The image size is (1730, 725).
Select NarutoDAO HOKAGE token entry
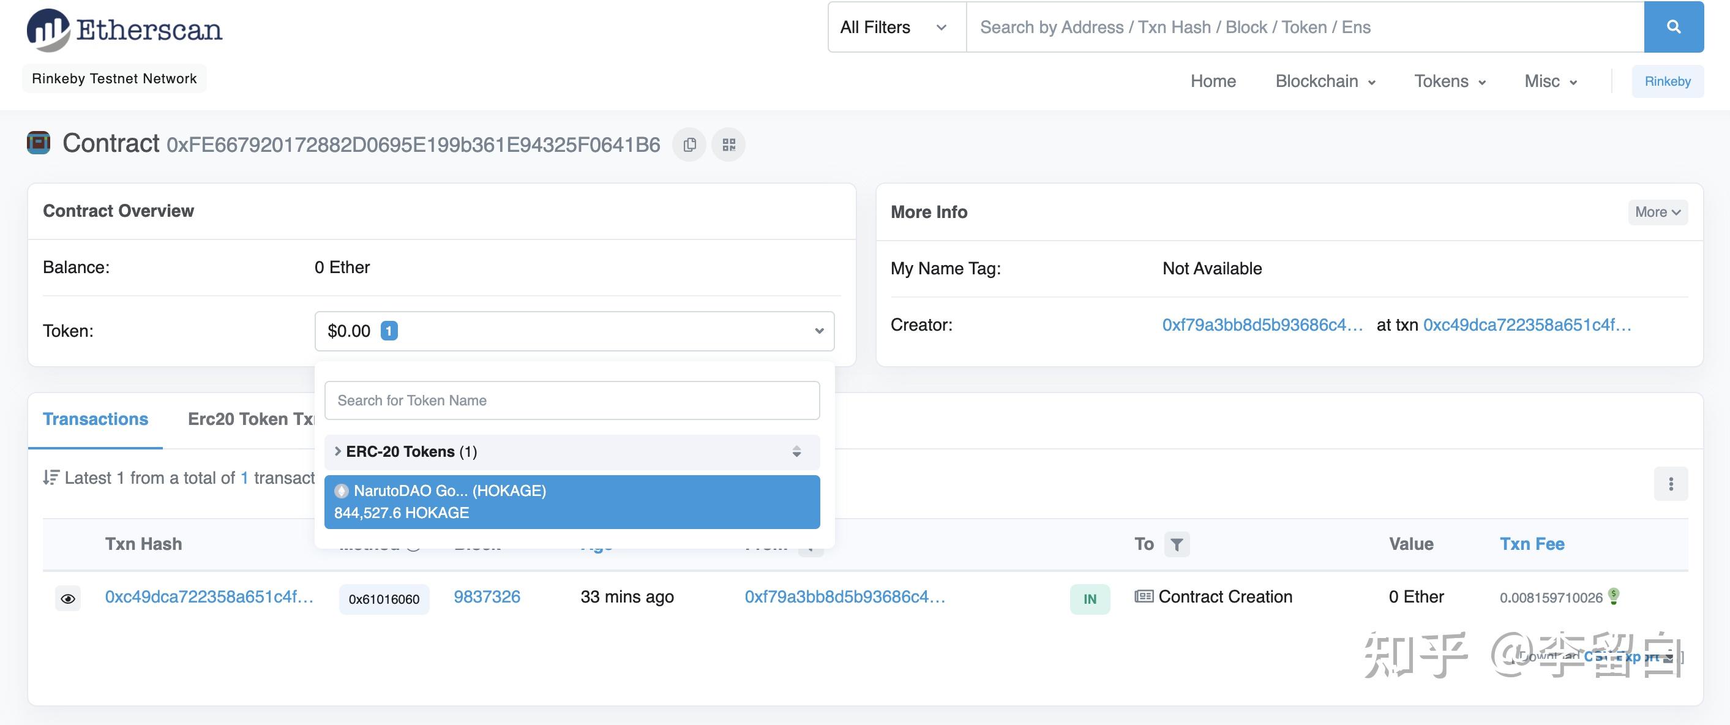(572, 502)
